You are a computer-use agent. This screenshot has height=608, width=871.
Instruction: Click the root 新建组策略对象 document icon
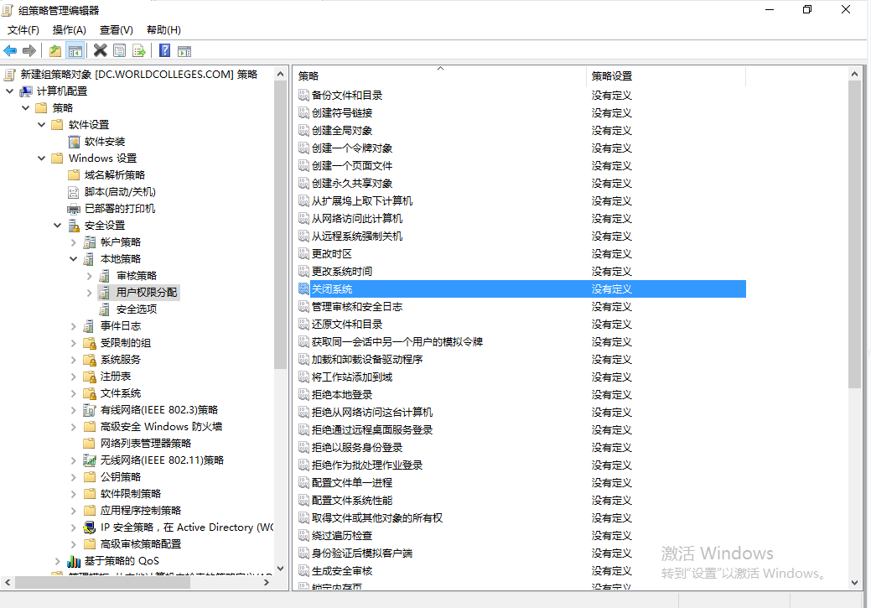click(x=10, y=75)
